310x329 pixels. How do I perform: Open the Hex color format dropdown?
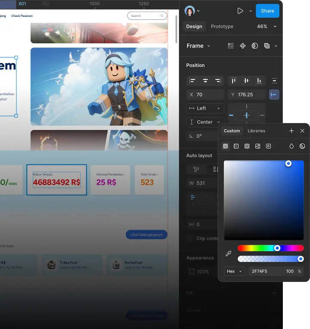point(235,271)
